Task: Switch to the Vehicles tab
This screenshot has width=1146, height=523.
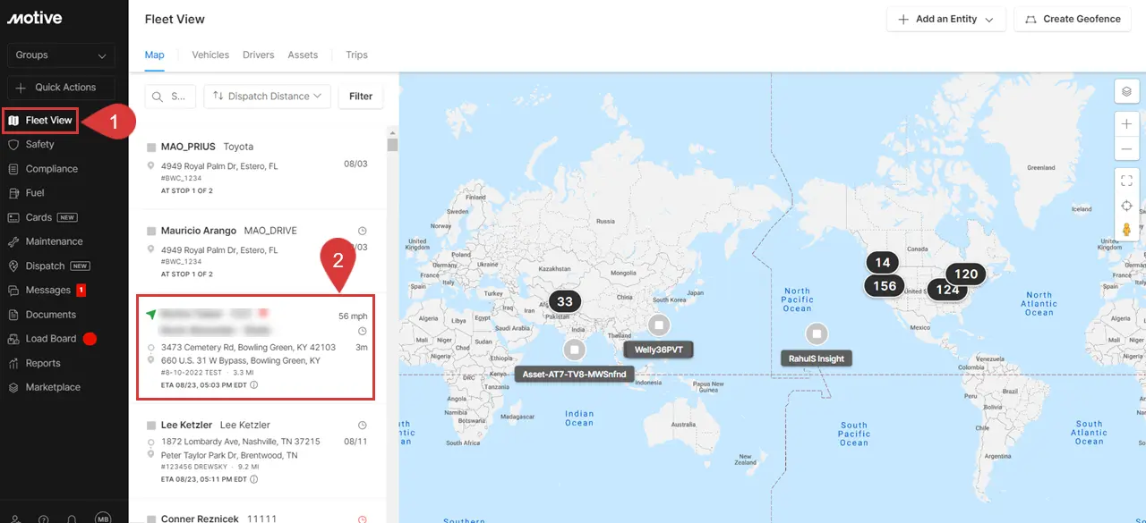Action: (x=210, y=55)
